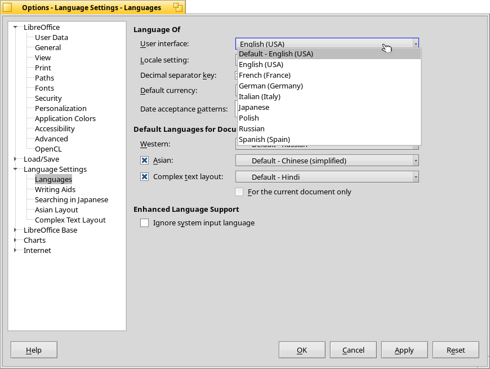
Task: Select Russian in the language list
Action: click(329, 129)
